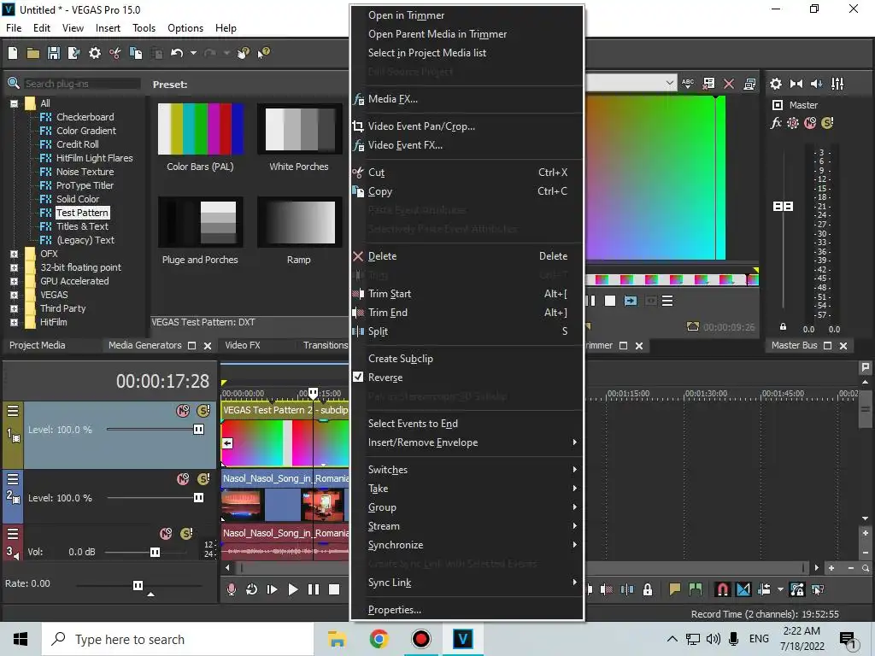Click the Stop button in transport
875x656 pixels.
click(334, 589)
